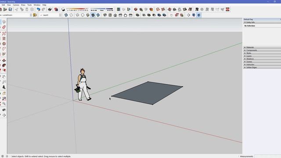
Task: Expand the Styles panel
Action: 262,53
